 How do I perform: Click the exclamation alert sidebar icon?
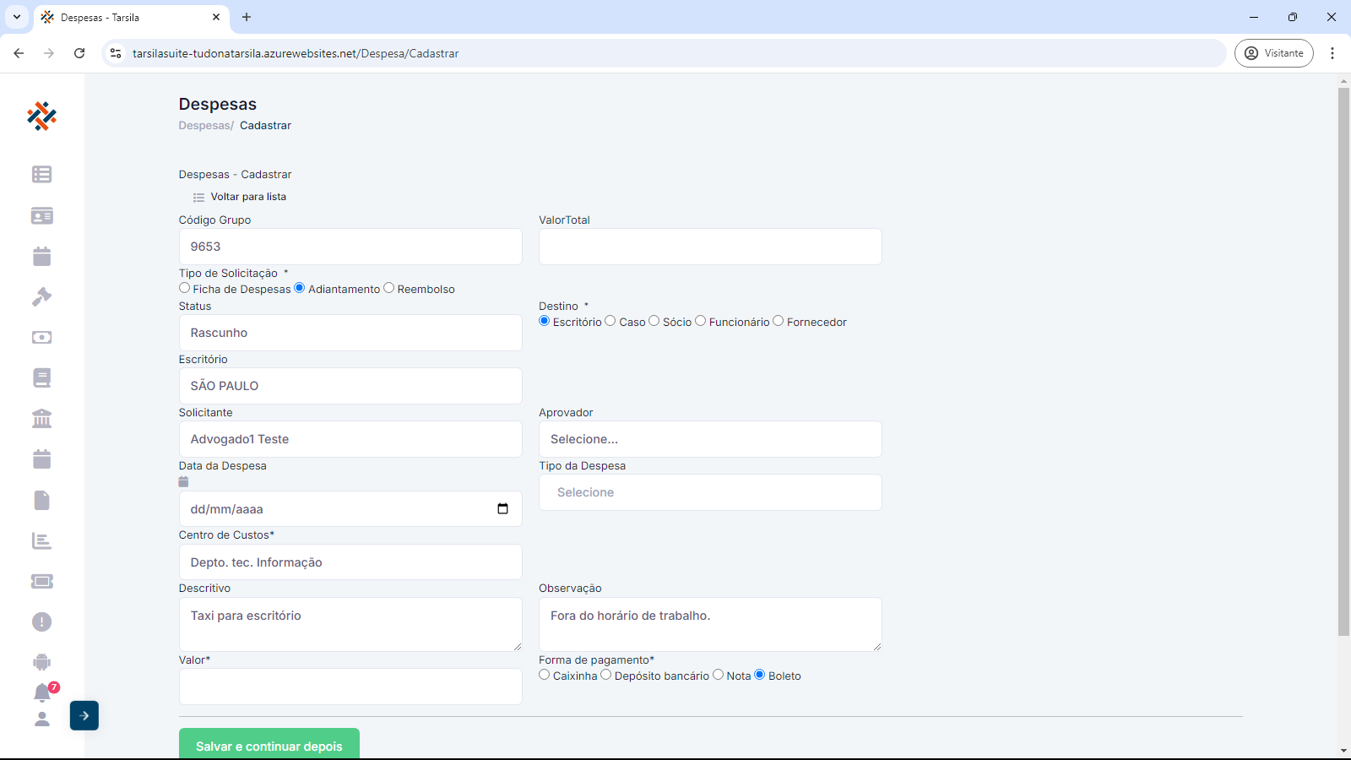41,622
